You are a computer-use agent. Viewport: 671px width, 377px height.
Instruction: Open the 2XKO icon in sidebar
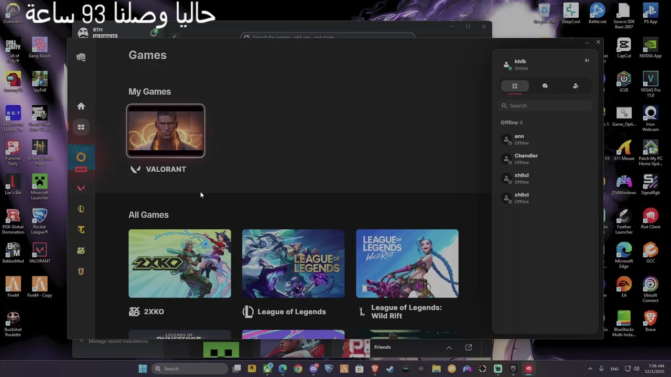pyautogui.click(x=81, y=250)
